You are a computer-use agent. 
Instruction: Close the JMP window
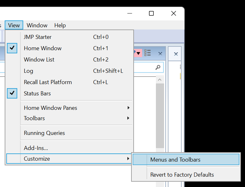(x=173, y=13)
